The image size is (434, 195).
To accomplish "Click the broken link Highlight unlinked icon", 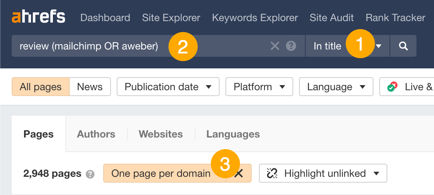I will click(x=272, y=174).
